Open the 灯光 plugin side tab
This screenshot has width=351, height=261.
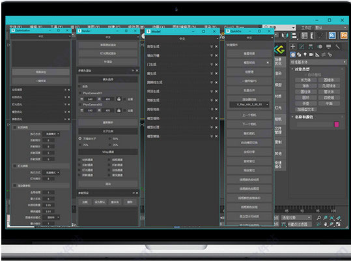pyautogui.click(x=278, y=108)
